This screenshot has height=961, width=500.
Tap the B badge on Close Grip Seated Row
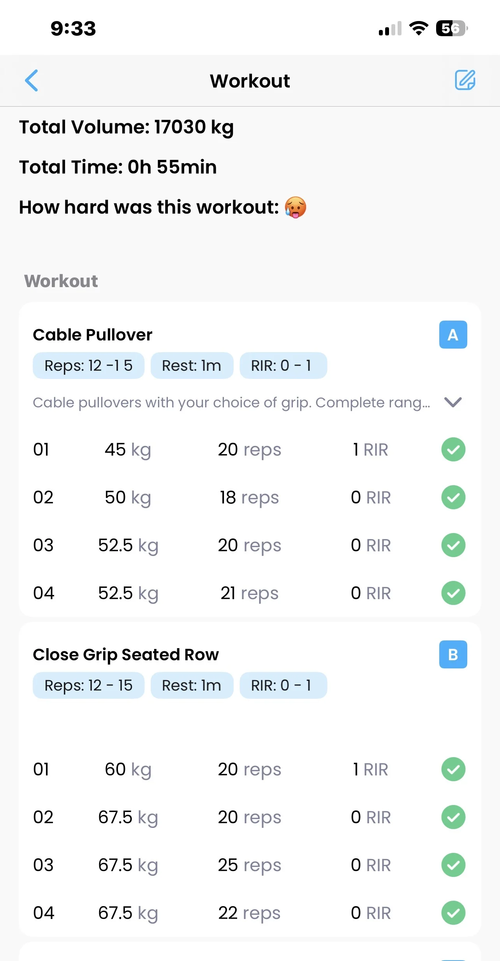click(x=453, y=654)
